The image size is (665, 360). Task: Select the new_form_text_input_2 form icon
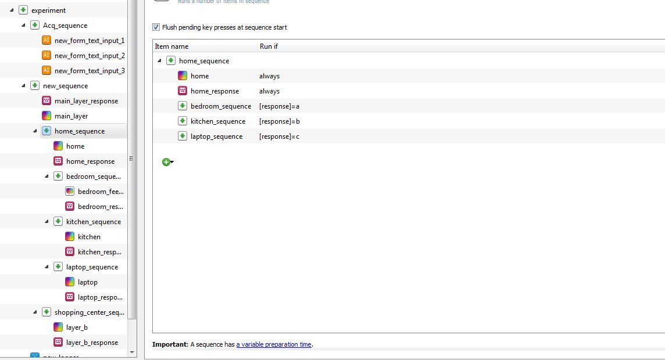[x=47, y=56]
